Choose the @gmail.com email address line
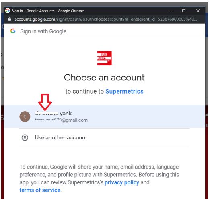This screenshot has height=200, width=210. [61, 120]
